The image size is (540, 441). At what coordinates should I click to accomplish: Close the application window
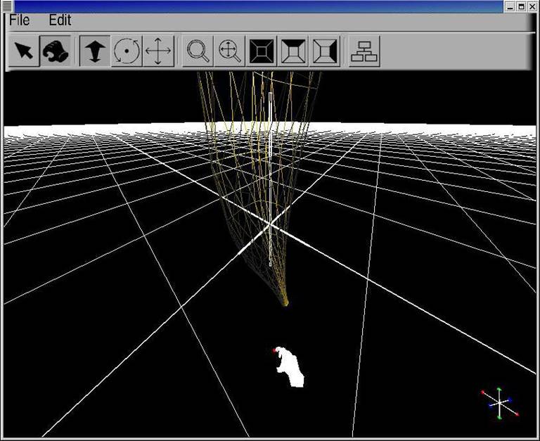[532, 6]
